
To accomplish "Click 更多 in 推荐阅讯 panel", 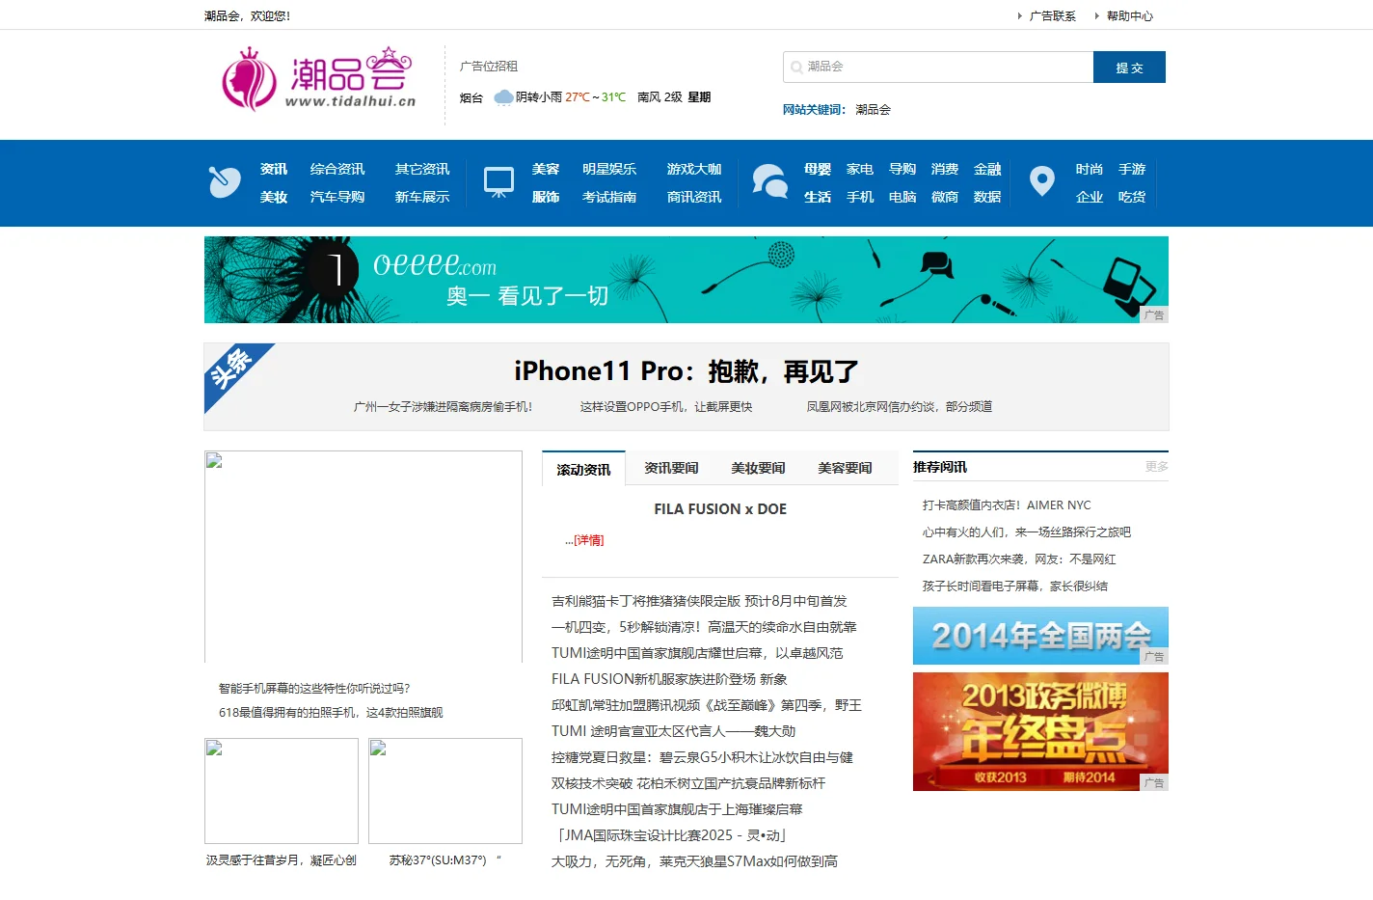I will (1157, 467).
